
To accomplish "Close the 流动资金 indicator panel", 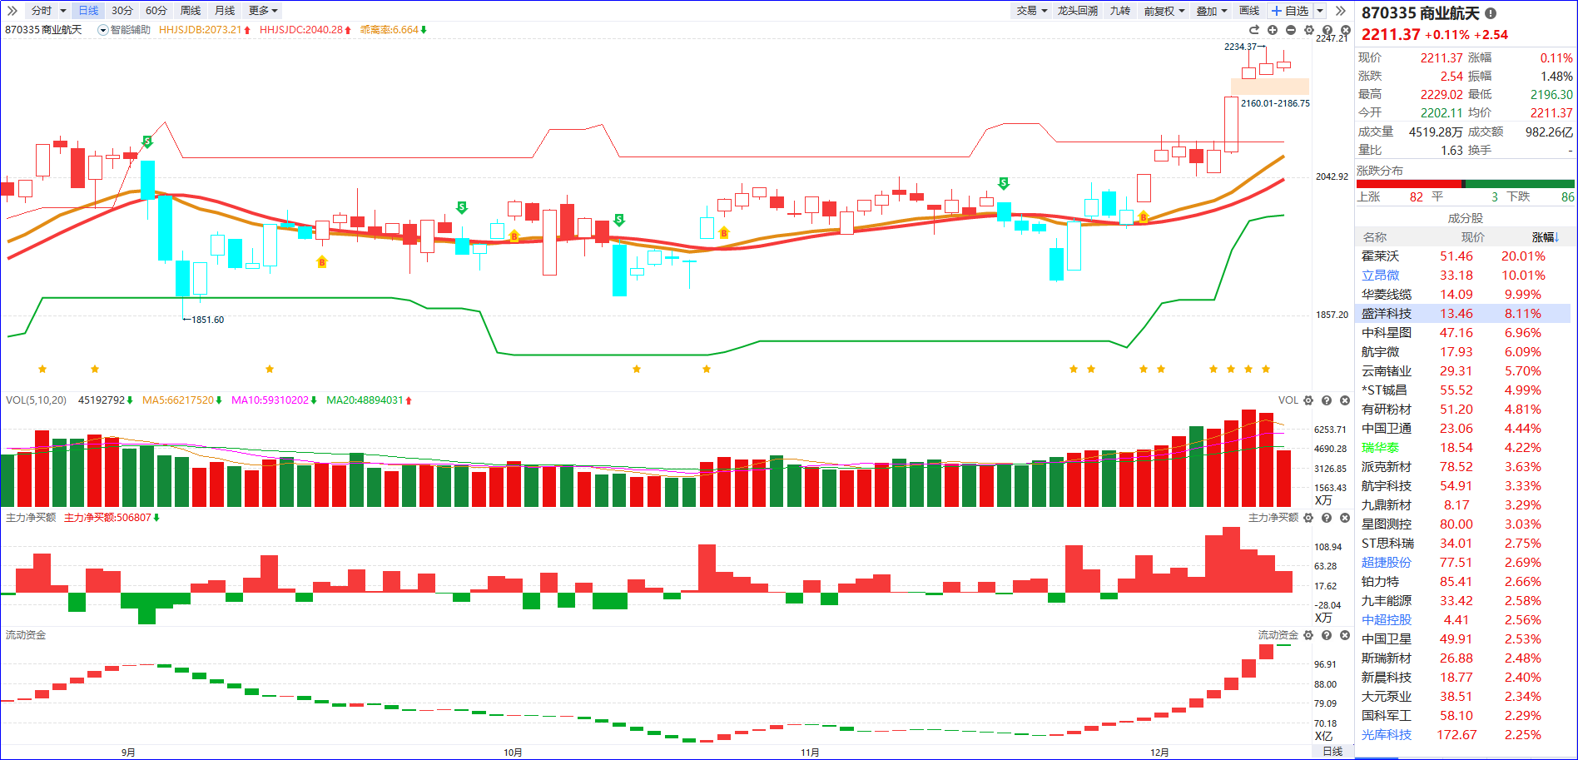I will point(1345,635).
